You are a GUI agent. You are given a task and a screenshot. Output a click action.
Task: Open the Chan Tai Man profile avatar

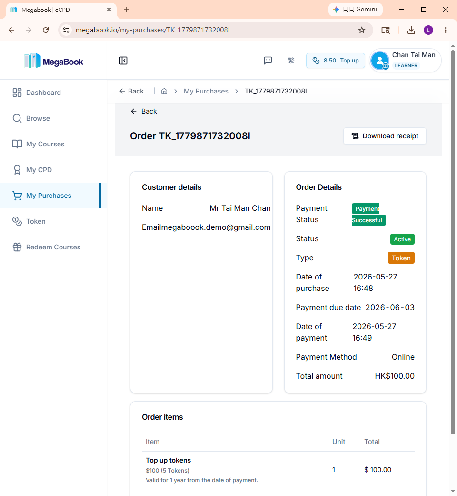point(380,61)
